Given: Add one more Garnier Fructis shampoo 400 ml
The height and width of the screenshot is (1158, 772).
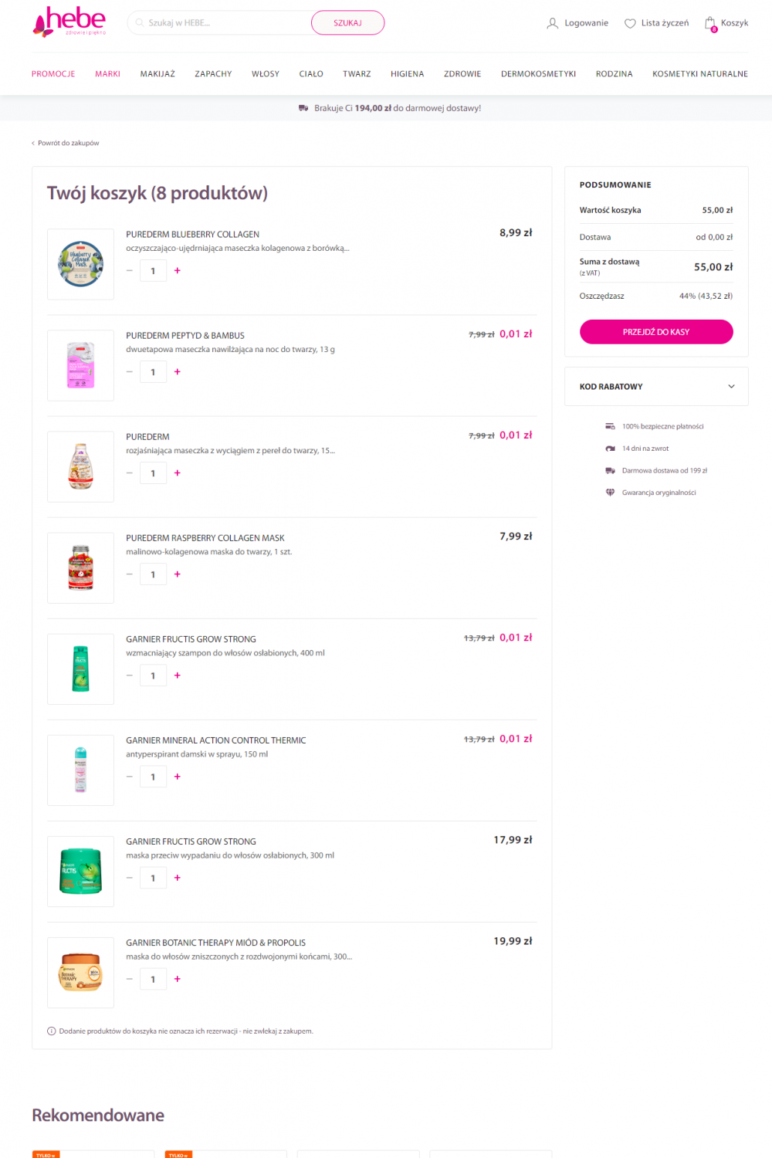Looking at the screenshot, I should (x=178, y=675).
